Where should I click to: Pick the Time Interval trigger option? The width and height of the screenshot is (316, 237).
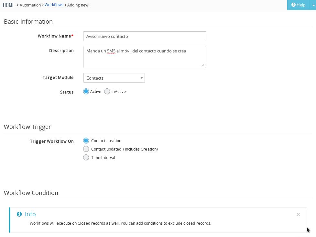coord(86,157)
